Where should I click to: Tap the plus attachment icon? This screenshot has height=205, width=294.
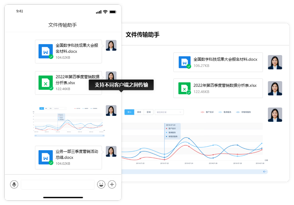click(x=112, y=184)
